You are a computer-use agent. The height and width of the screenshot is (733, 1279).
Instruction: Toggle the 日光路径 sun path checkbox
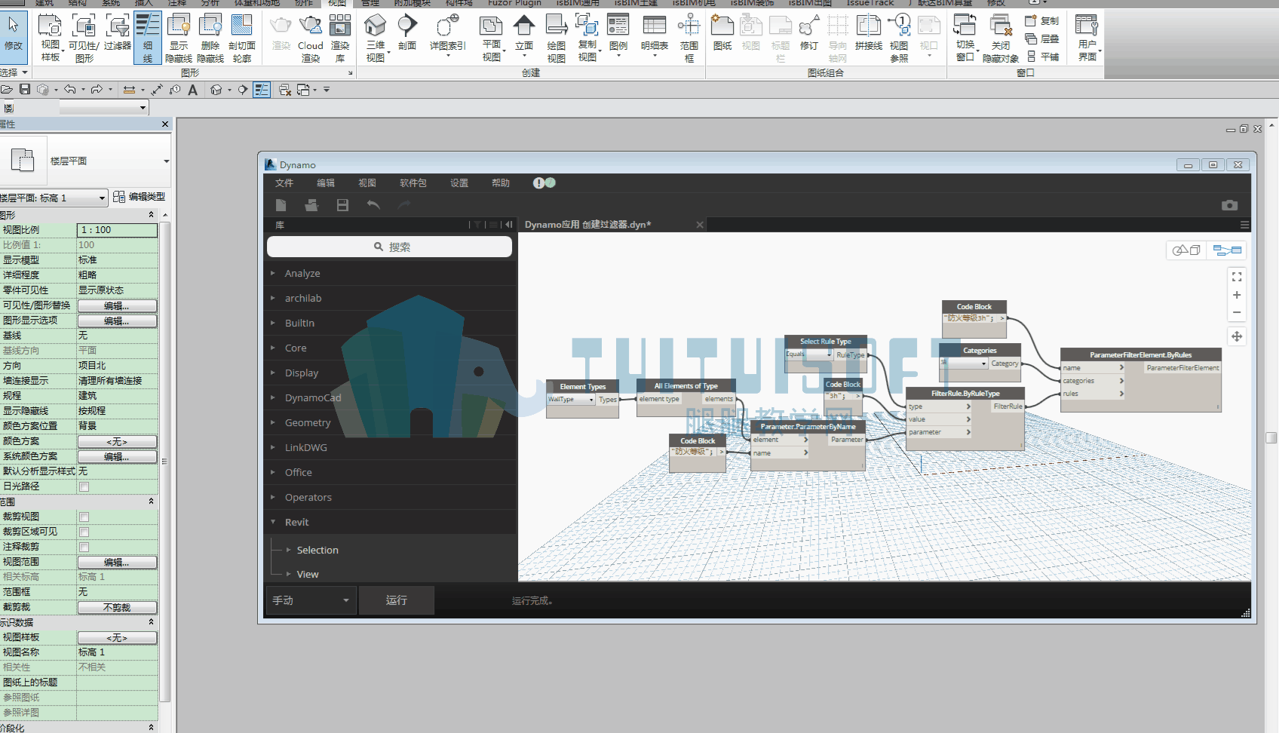point(84,486)
